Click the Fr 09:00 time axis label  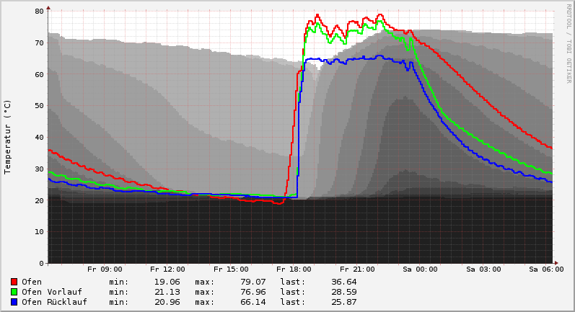[105, 269]
